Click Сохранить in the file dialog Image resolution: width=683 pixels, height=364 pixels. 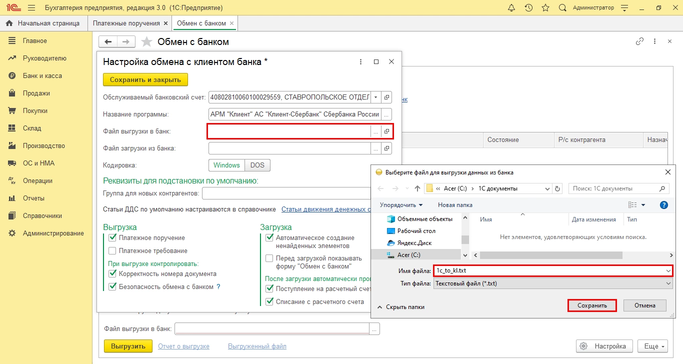(592, 305)
